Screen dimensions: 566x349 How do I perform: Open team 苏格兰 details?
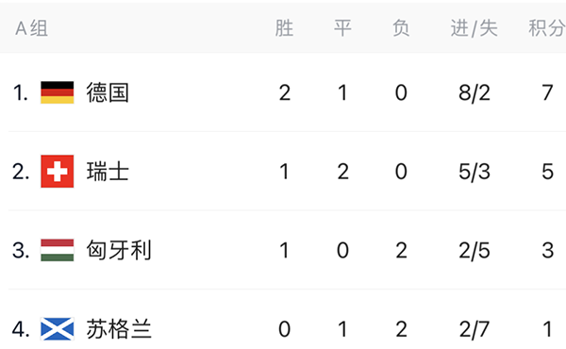[x=119, y=329]
